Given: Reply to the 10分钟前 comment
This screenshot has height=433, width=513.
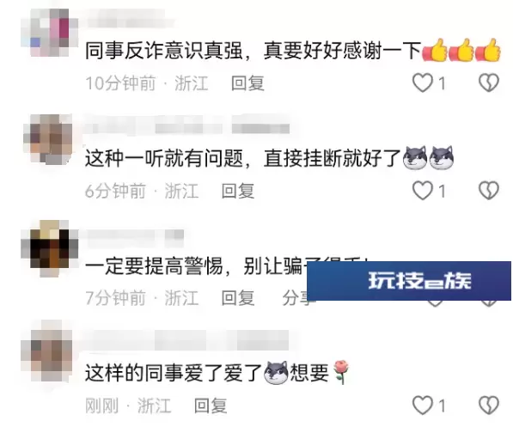Looking at the screenshot, I should click(247, 83).
